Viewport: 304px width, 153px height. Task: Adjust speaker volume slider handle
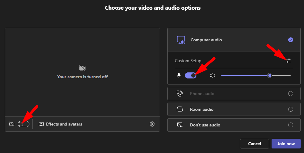270,75
